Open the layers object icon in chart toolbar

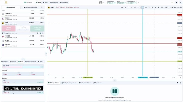point(159,7)
